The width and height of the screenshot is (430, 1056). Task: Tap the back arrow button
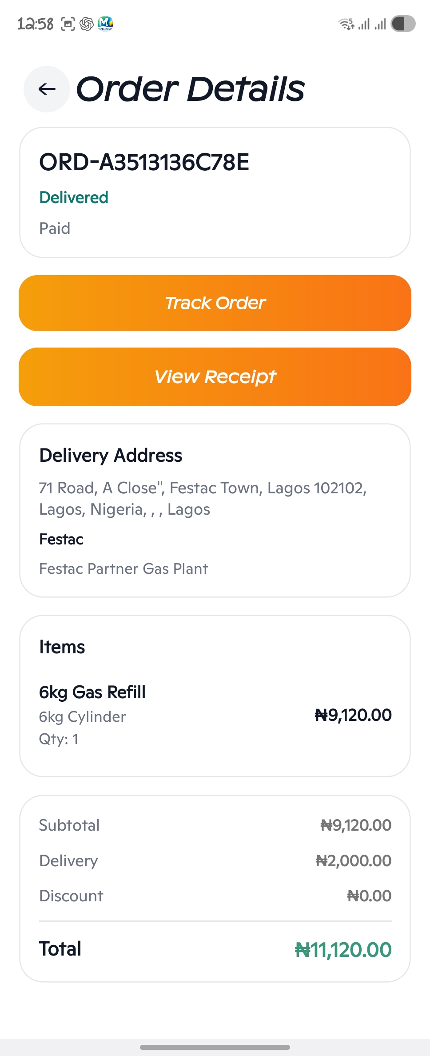point(47,89)
